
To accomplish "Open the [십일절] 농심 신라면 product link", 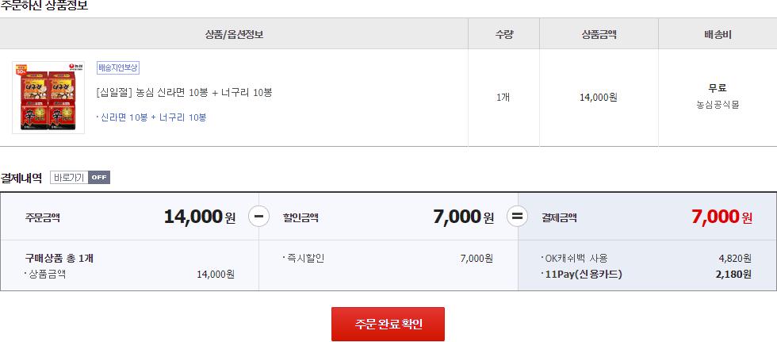I will pyautogui.click(x=184, y=92).
